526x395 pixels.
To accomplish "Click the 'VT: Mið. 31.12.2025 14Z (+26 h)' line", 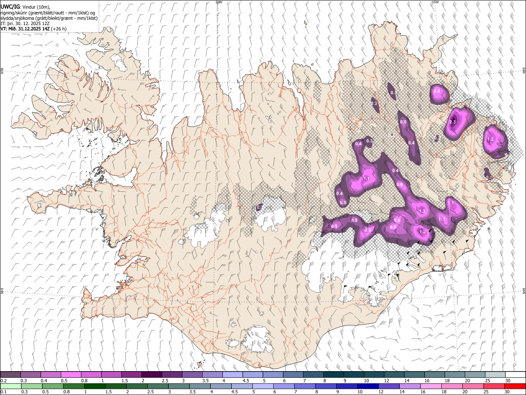I will tap(34, 29).
